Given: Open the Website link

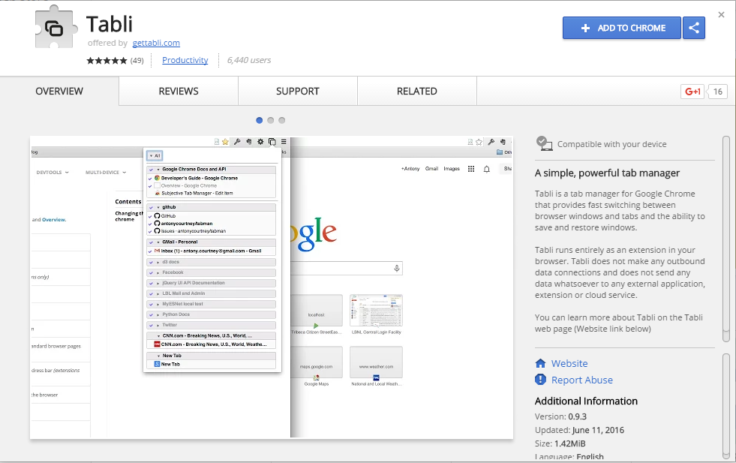Looking at the screenshot, I should coord(569,363).
